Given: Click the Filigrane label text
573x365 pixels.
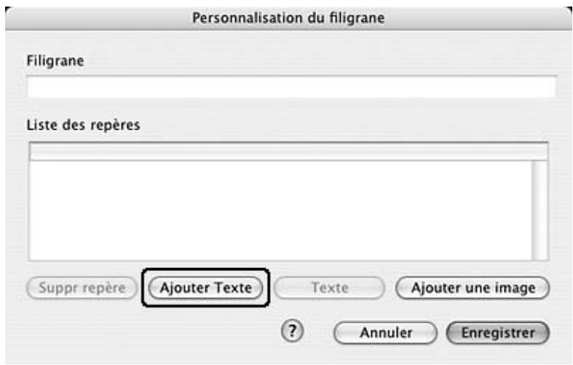Looking at the screenshot, I should point(55,60).
